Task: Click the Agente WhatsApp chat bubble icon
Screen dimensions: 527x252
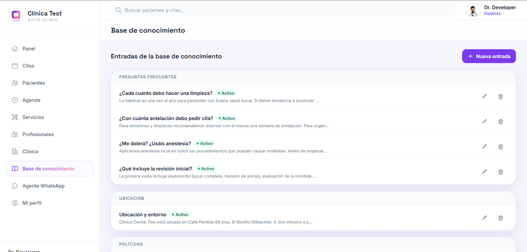Action: coord(15,186)
